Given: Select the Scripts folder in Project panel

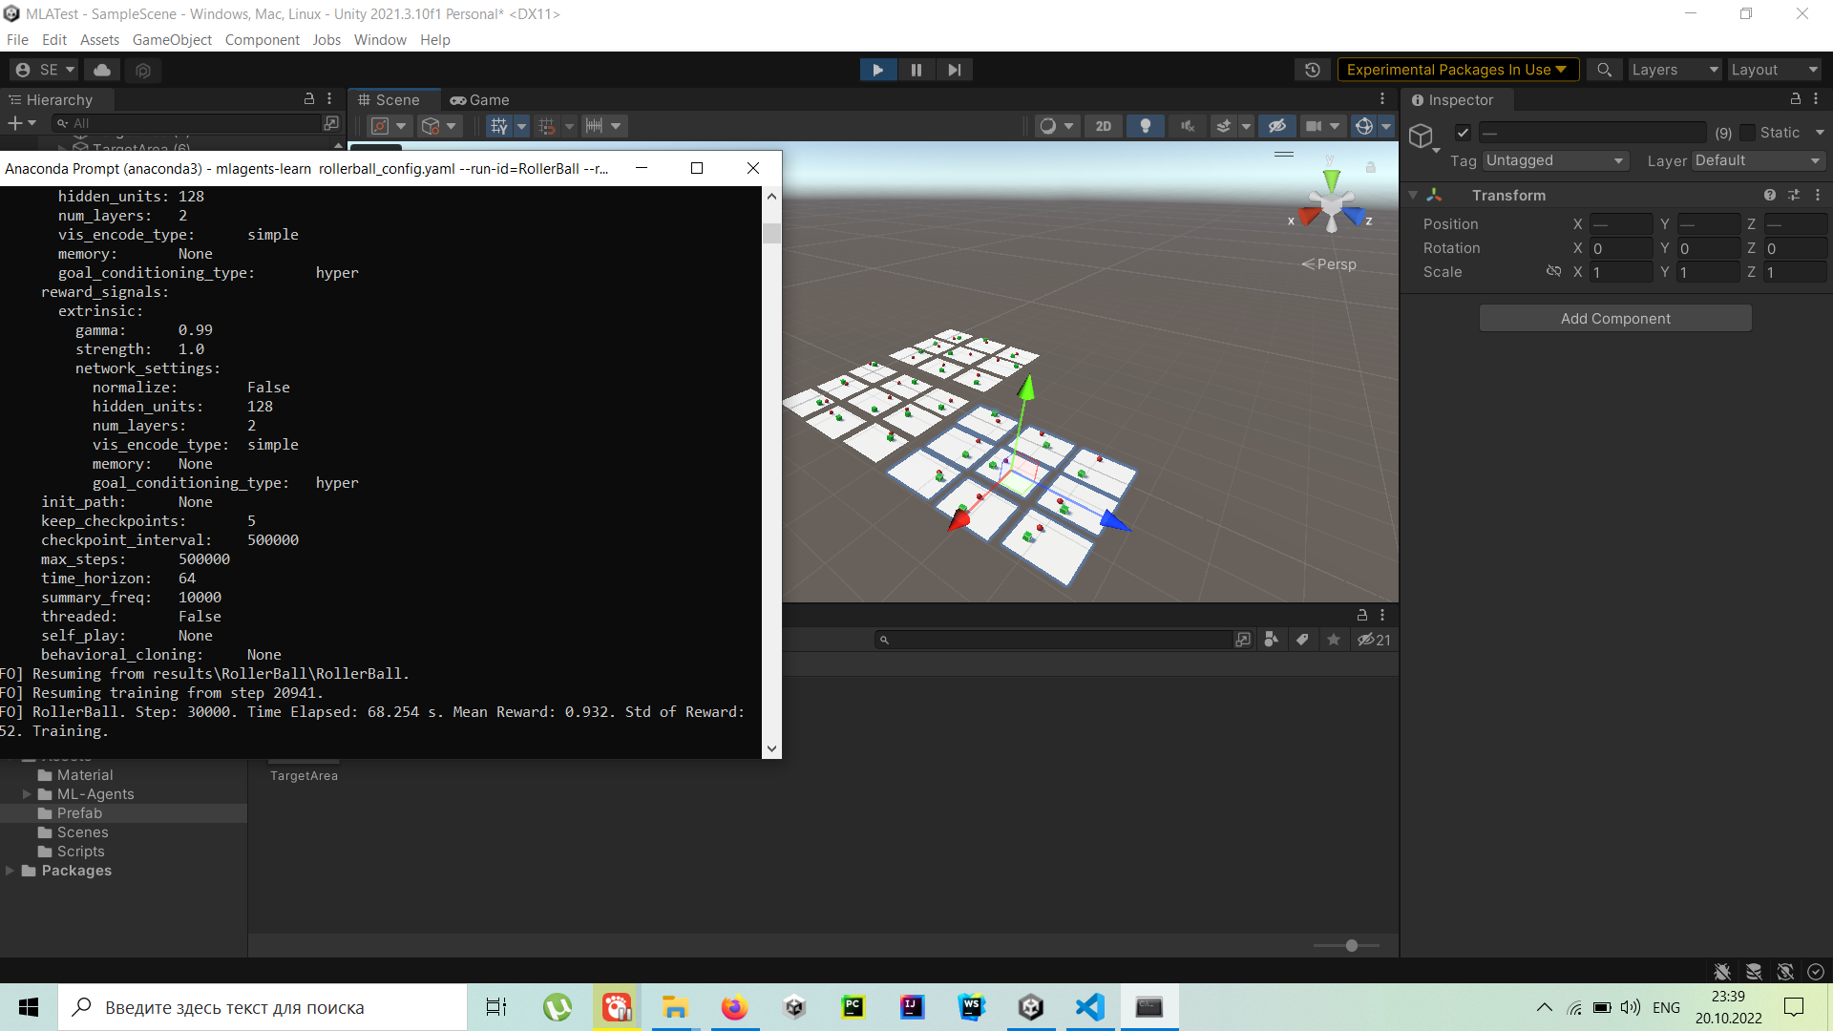Looking at the screenshot, I should tap(80, 852).
